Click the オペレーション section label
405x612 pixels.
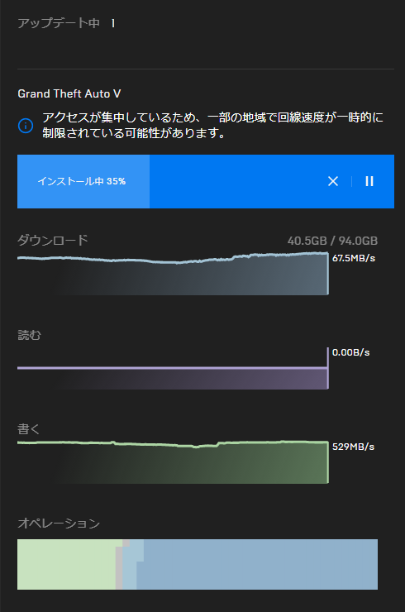point(59,523)
